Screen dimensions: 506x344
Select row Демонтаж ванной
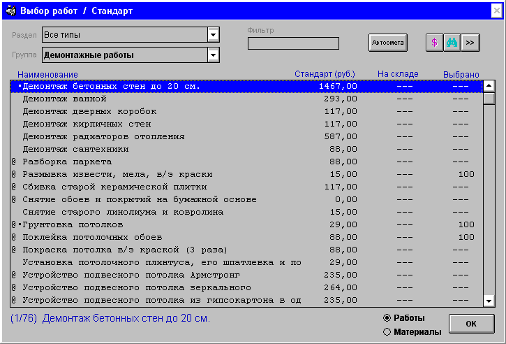coord(60,99)
